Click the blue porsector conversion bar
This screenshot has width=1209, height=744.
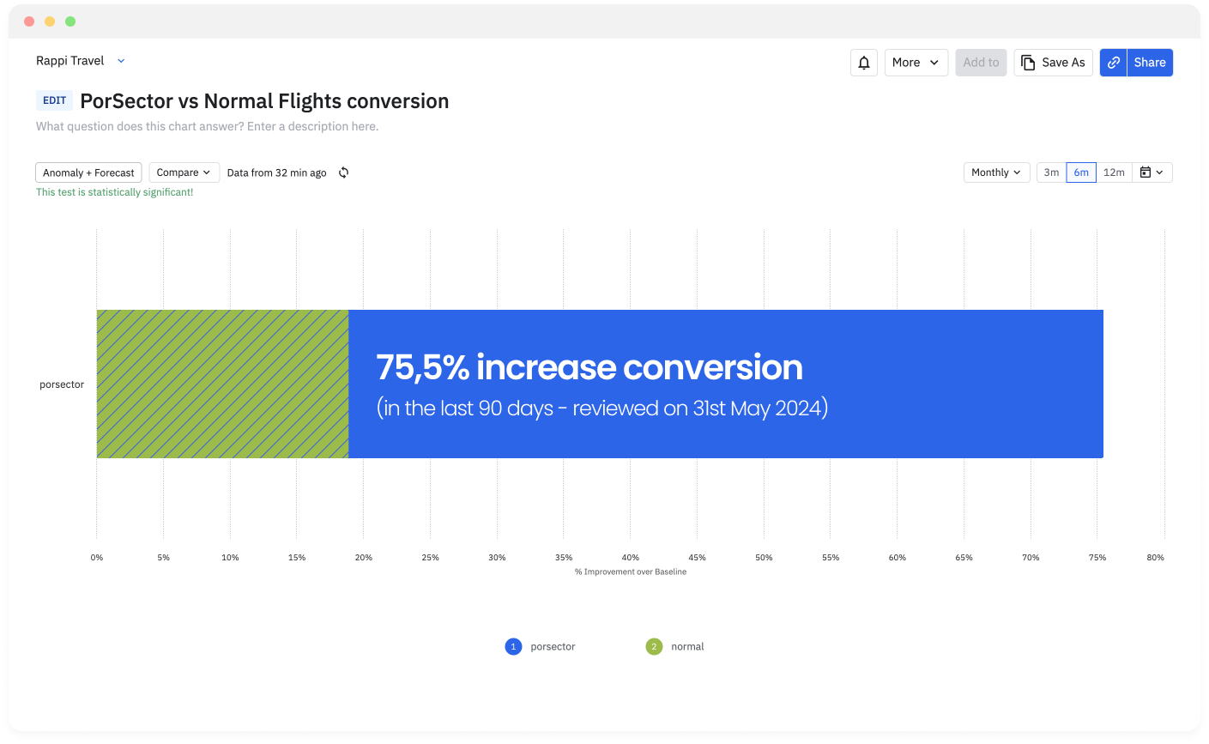[x=725, y=384]
